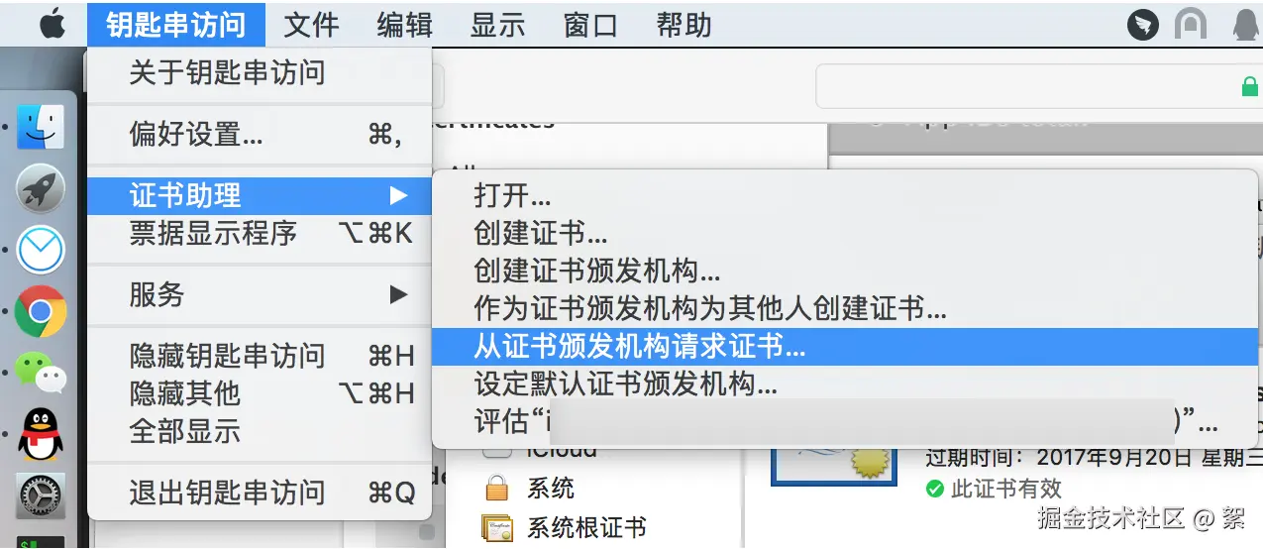1263x549 pixels.
Task: Open Google Chrome from the dock
Action: [41, 312]
